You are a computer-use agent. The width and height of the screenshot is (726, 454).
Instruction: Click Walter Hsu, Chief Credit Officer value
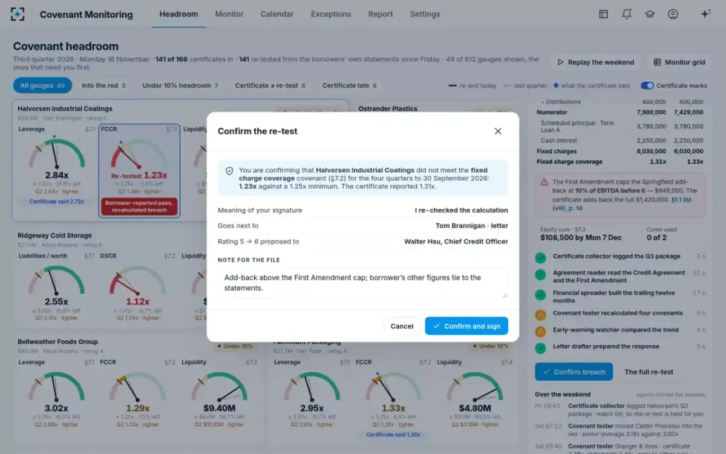coord(456,242)
